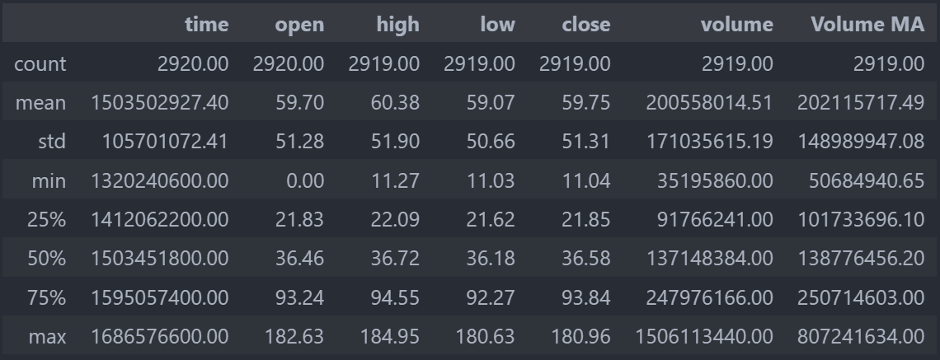Click the 'time' column header
940x360 pixels.
coord(206,24)
